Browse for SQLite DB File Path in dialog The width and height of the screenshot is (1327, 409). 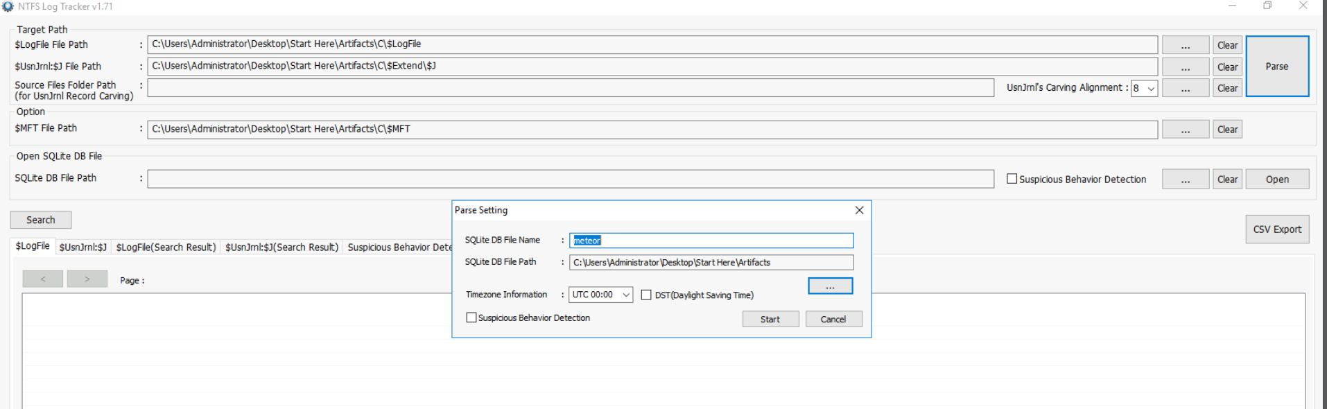click(x=830, y=286)
